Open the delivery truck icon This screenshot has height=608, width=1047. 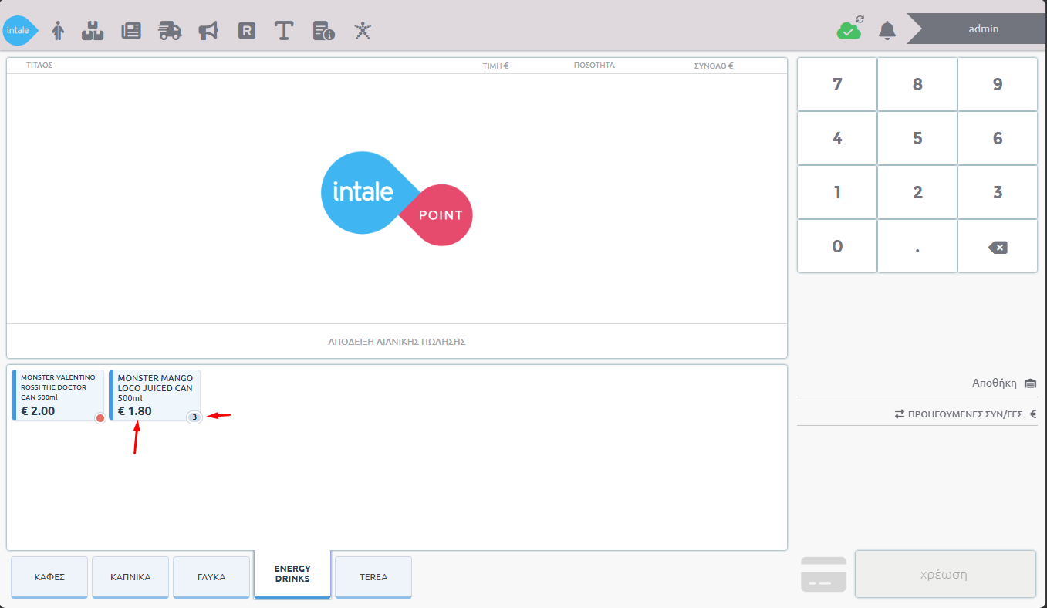pos(170,31)
